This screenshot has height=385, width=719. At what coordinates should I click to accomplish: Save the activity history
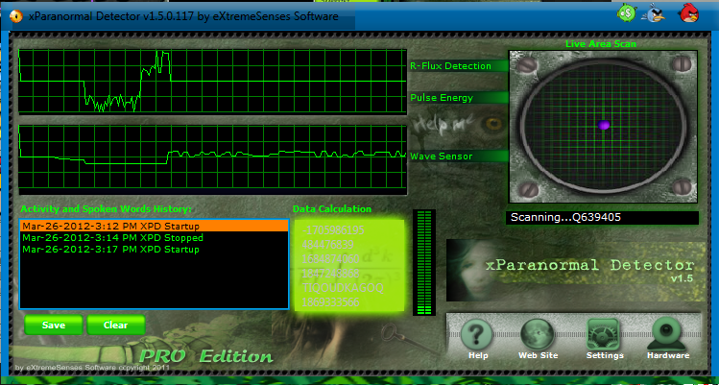tap(54, 325)
